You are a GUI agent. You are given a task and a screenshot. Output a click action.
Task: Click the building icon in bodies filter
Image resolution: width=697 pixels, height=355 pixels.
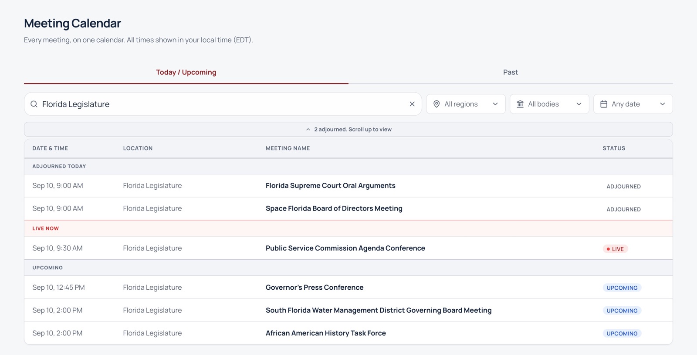coord(520,104)
